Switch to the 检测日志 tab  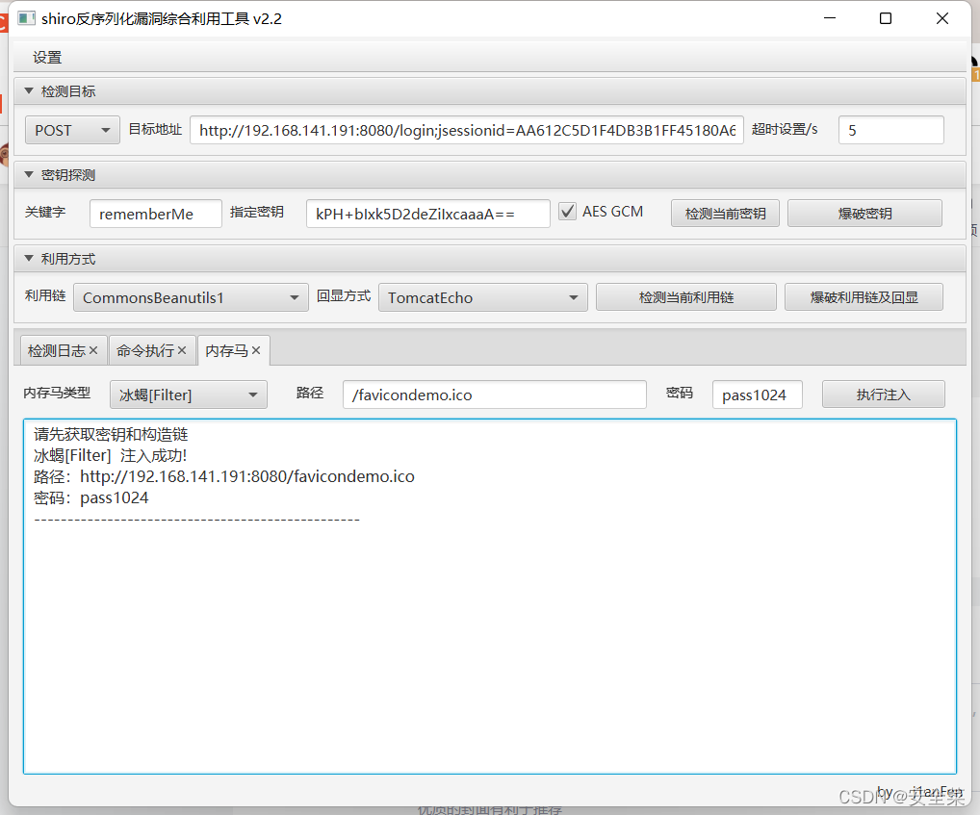[x=56, y=350]
